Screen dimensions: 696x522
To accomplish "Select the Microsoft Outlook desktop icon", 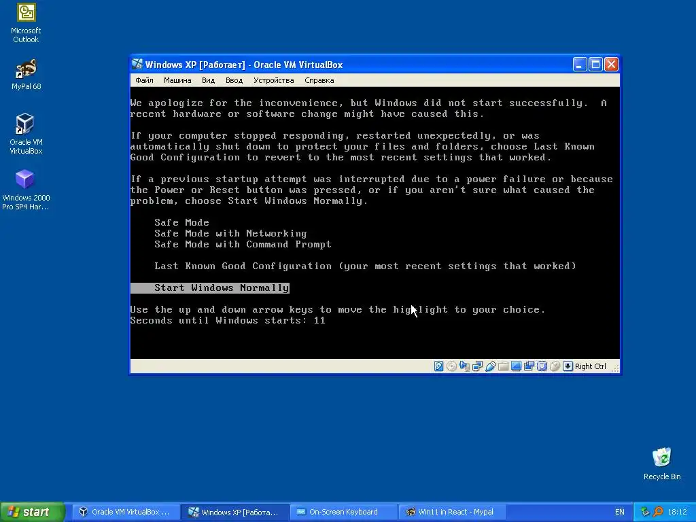I will pos(26,24).
